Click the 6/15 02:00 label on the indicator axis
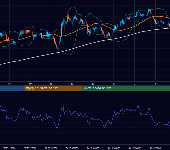This screenshot has width=170, height=150. coord(135,147)
